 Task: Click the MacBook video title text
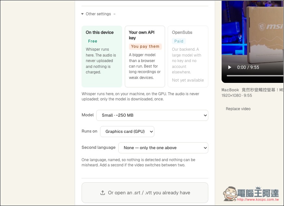click(x=253, y=90)
